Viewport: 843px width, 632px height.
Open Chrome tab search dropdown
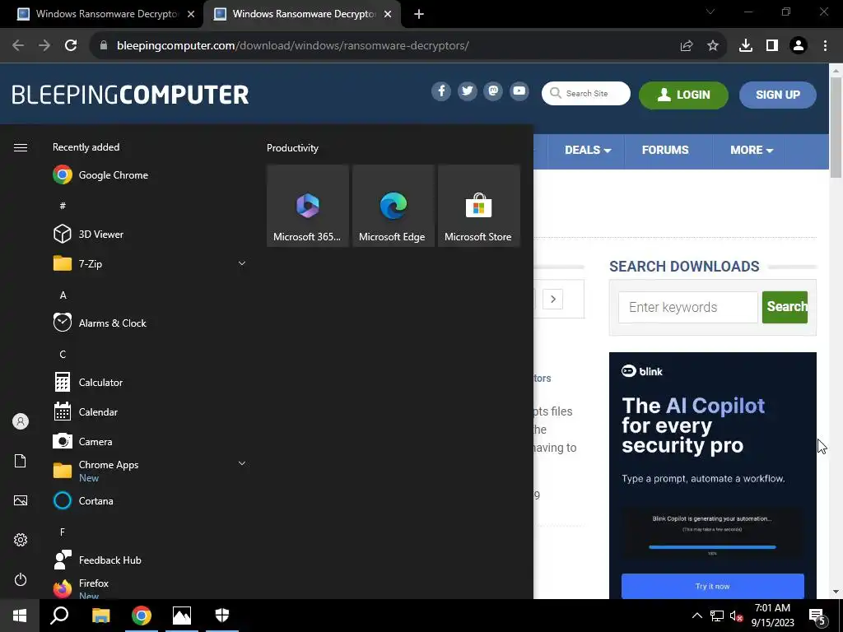pos(710,12)
